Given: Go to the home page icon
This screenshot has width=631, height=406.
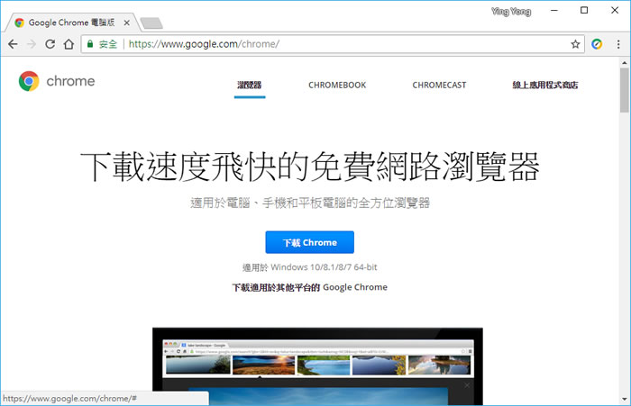Looking at the screenshot, I should pos(69,44).
